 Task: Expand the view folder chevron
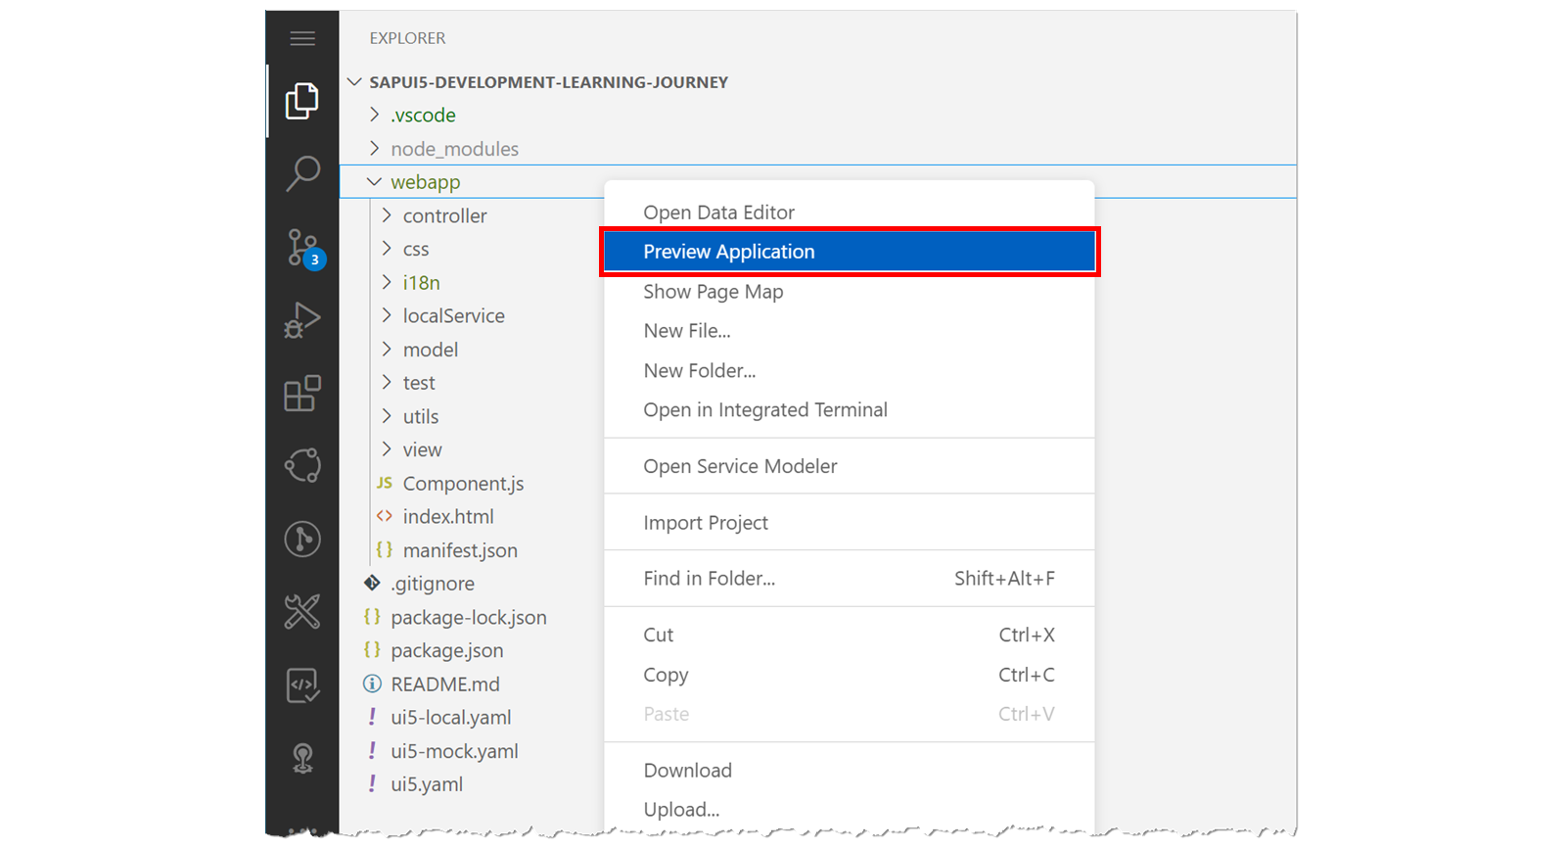click(387, 449)
